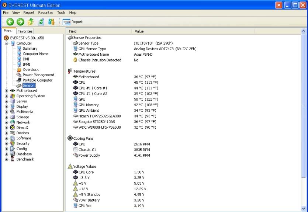The height and width of the screenshot is (212, 308).
Task: Go back with the green left arrow
Action: point(10,22)
